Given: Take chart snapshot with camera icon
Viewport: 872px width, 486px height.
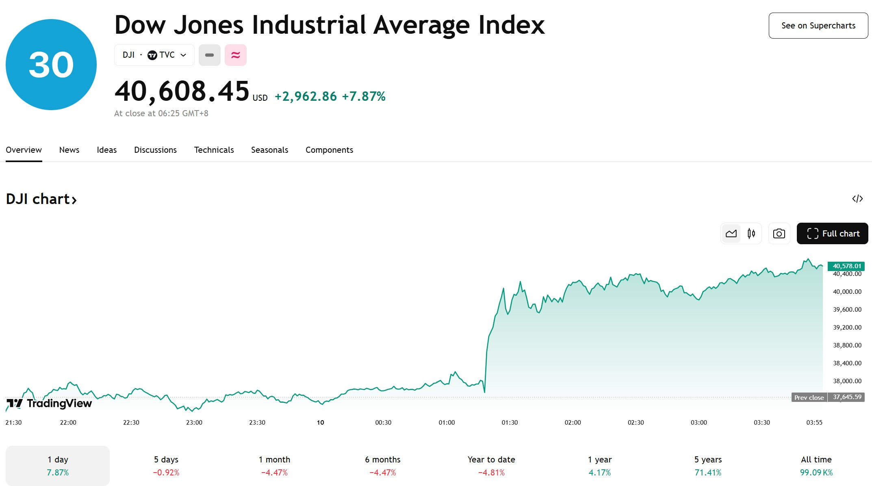Looking at the screenshot, I should [x=779, y=234].
